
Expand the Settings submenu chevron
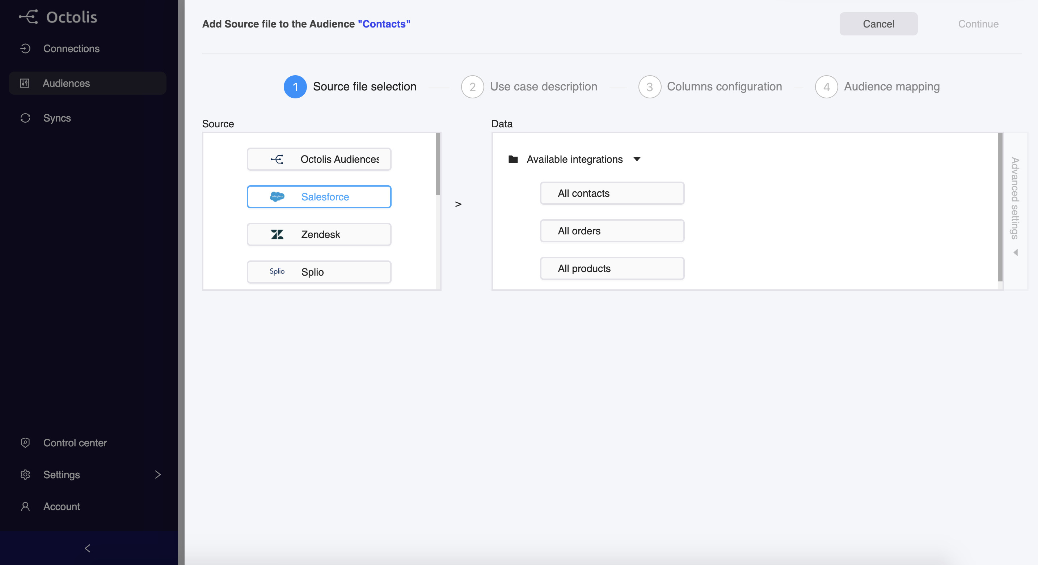[157, 475]
